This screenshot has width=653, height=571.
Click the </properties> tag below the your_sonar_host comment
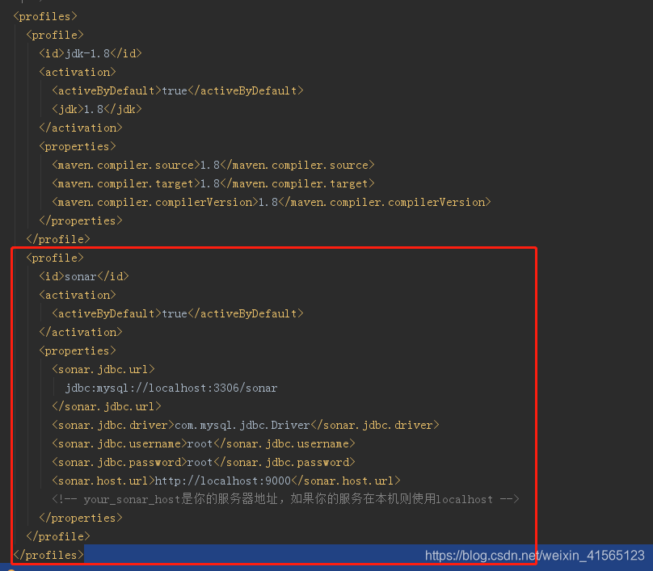(x=81, y=519)
